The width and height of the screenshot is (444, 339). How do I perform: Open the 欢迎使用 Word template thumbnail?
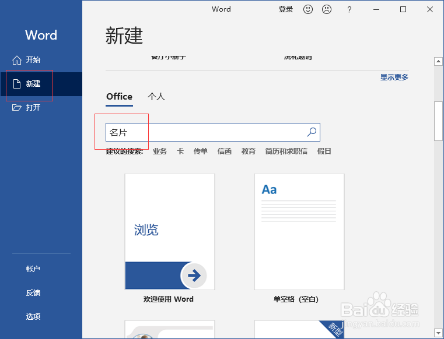click(x=170, y=232)
